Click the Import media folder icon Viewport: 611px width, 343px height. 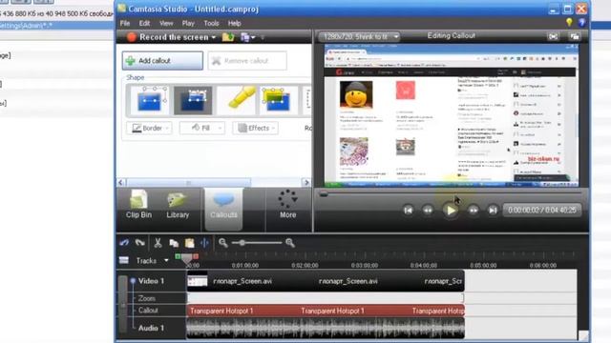pyautogui.click(x=228, y=37)
